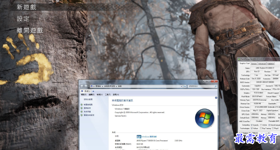
Task: Click the Driver Date value May 11, 2021
Action: (x=257, y=110)
